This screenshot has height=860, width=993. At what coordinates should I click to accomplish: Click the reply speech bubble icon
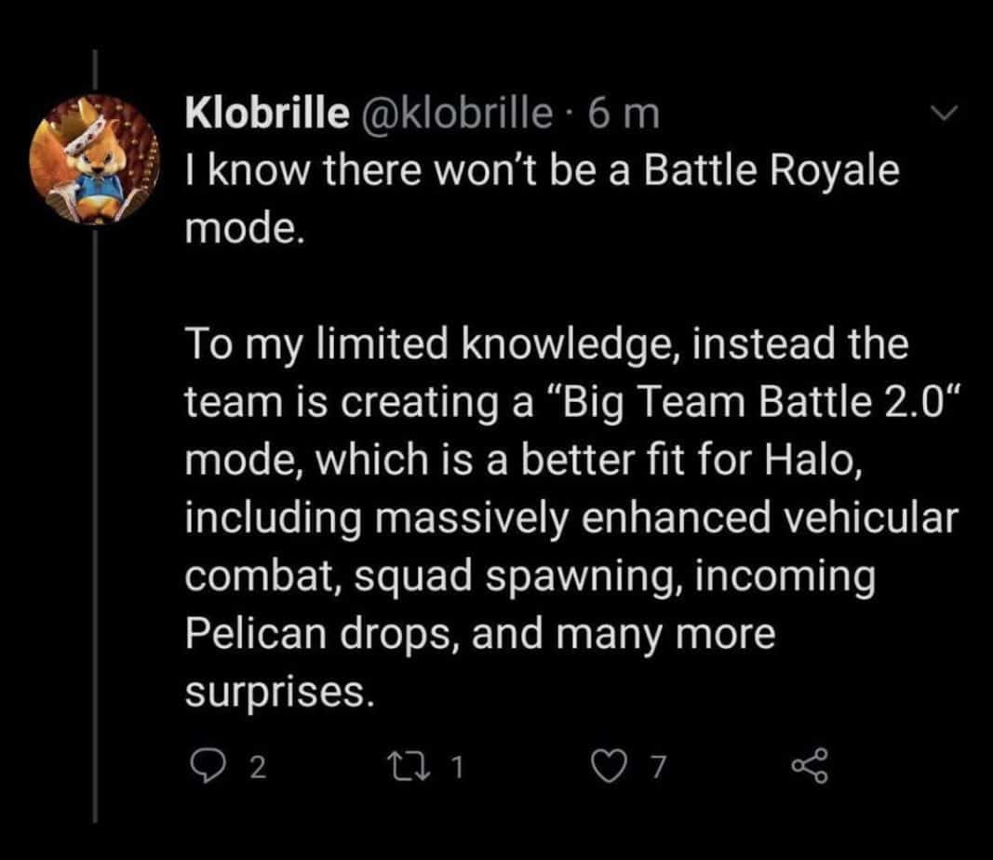pos(205,766)
